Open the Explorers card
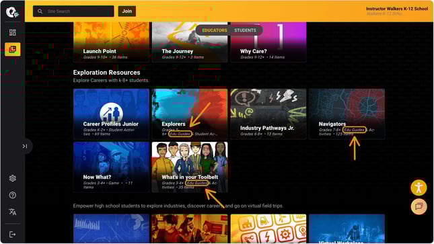Viewport: 434px width, 244px height. (x=190, y=114)
